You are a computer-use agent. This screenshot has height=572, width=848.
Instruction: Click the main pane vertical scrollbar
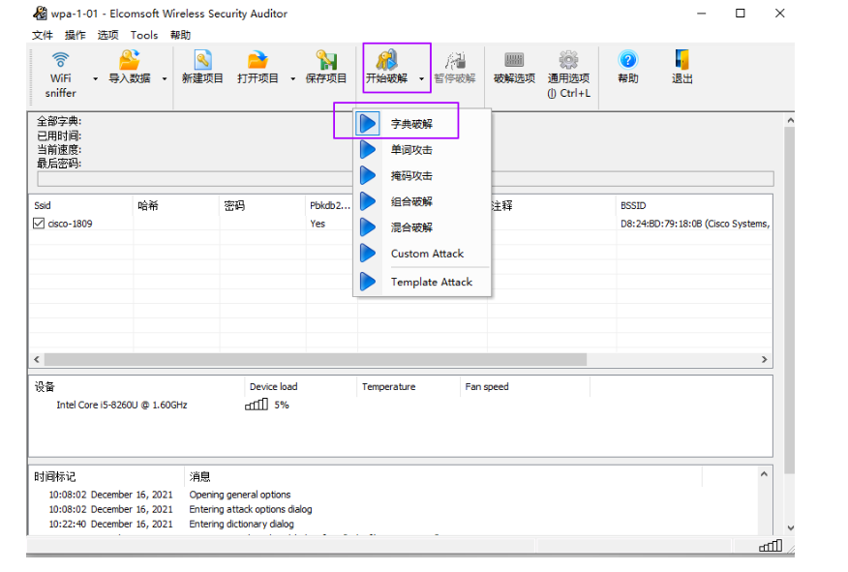[790, 300]
